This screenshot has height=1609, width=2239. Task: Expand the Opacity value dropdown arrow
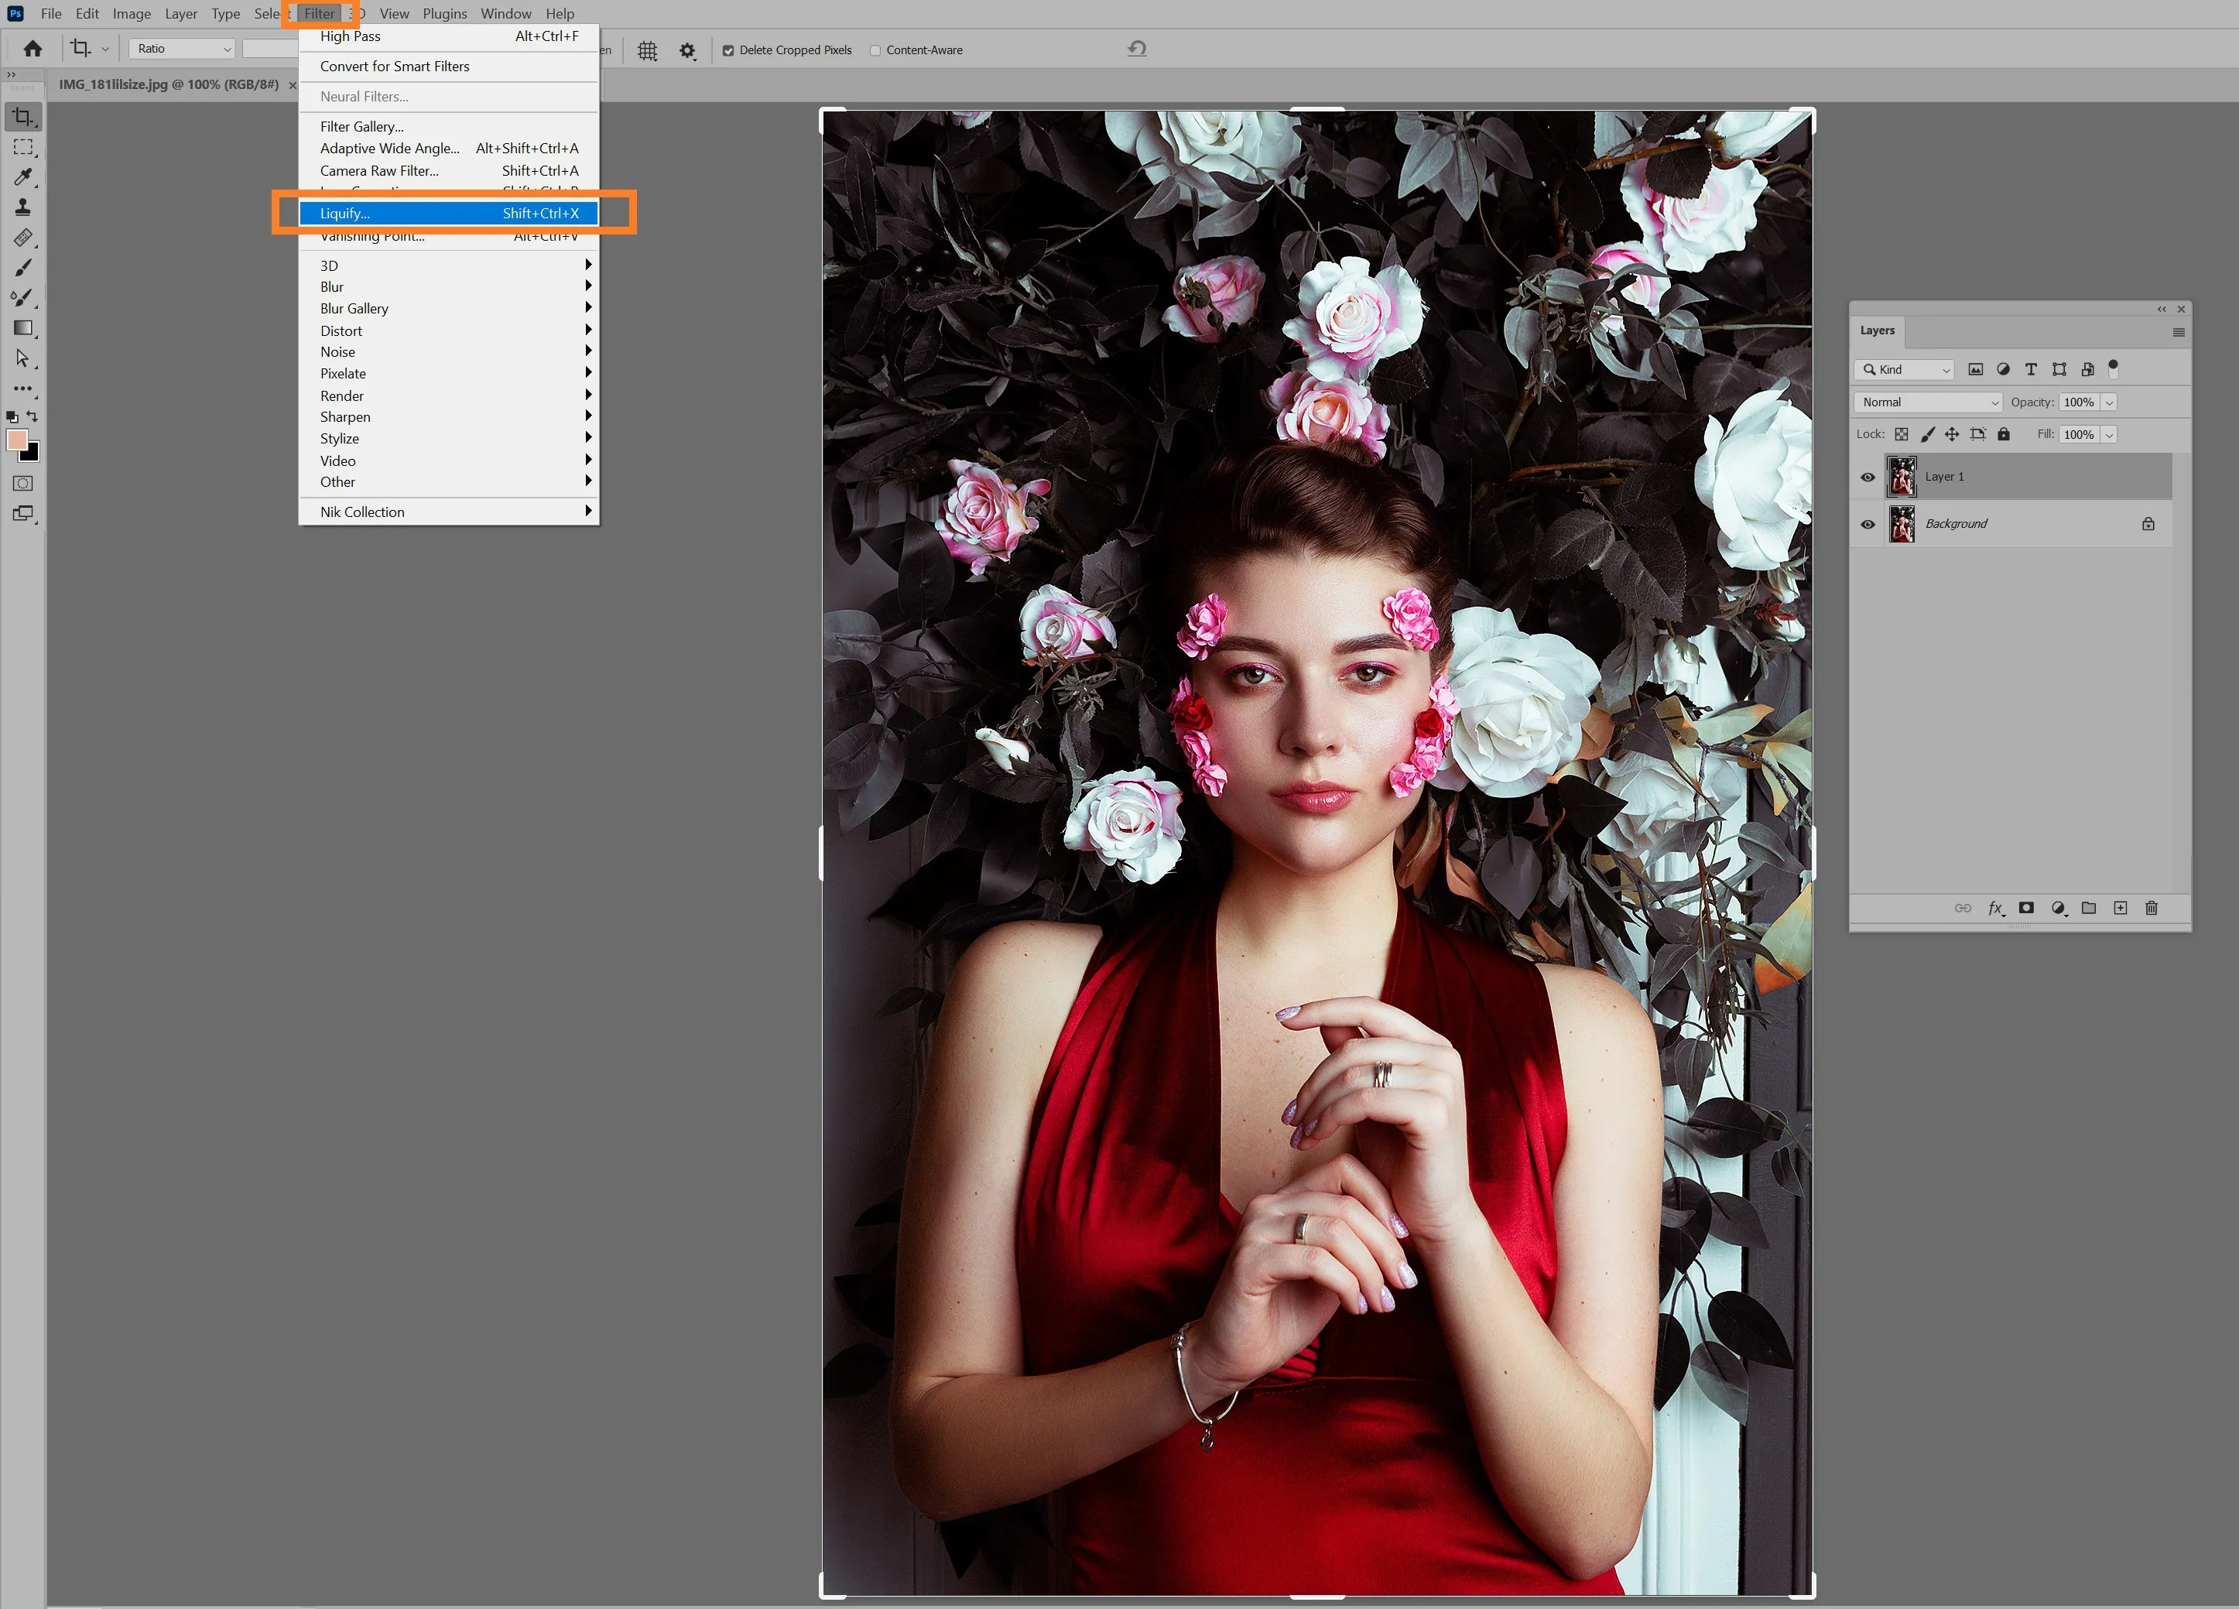coord(2109,402)
